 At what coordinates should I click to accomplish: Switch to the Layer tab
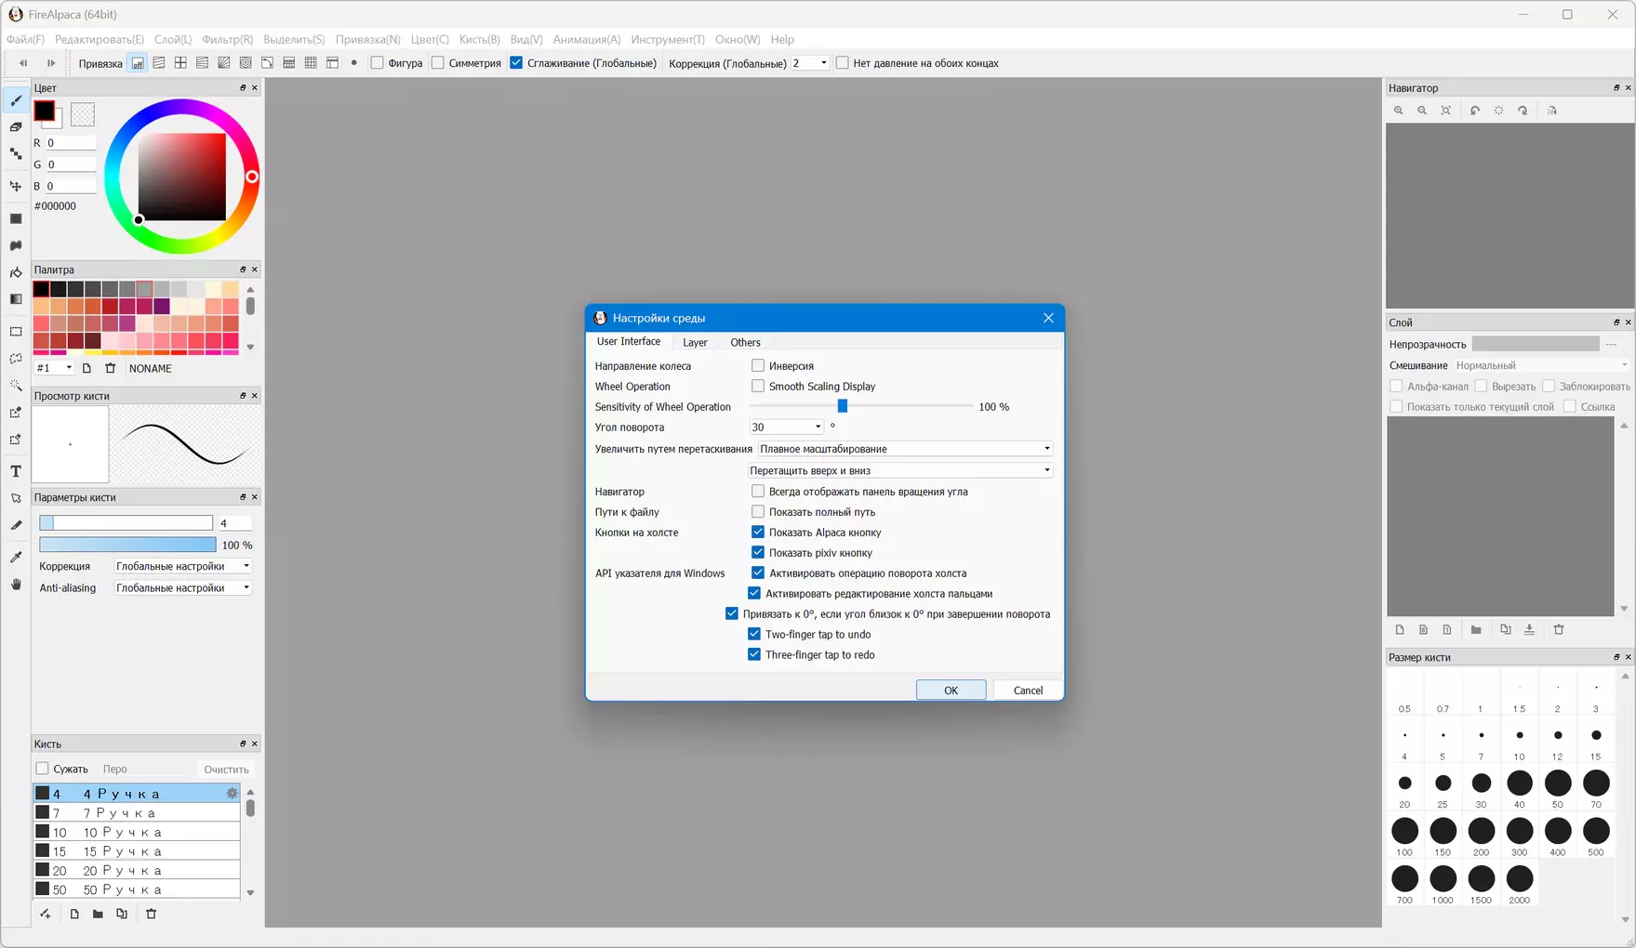tap(695, 343)
